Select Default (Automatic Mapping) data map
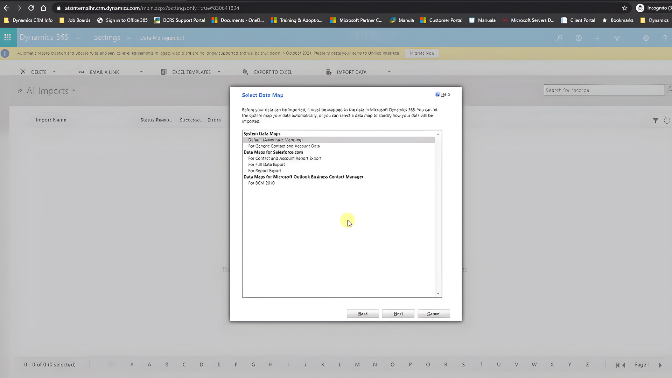The image size is (672, 378). (339, 140)
